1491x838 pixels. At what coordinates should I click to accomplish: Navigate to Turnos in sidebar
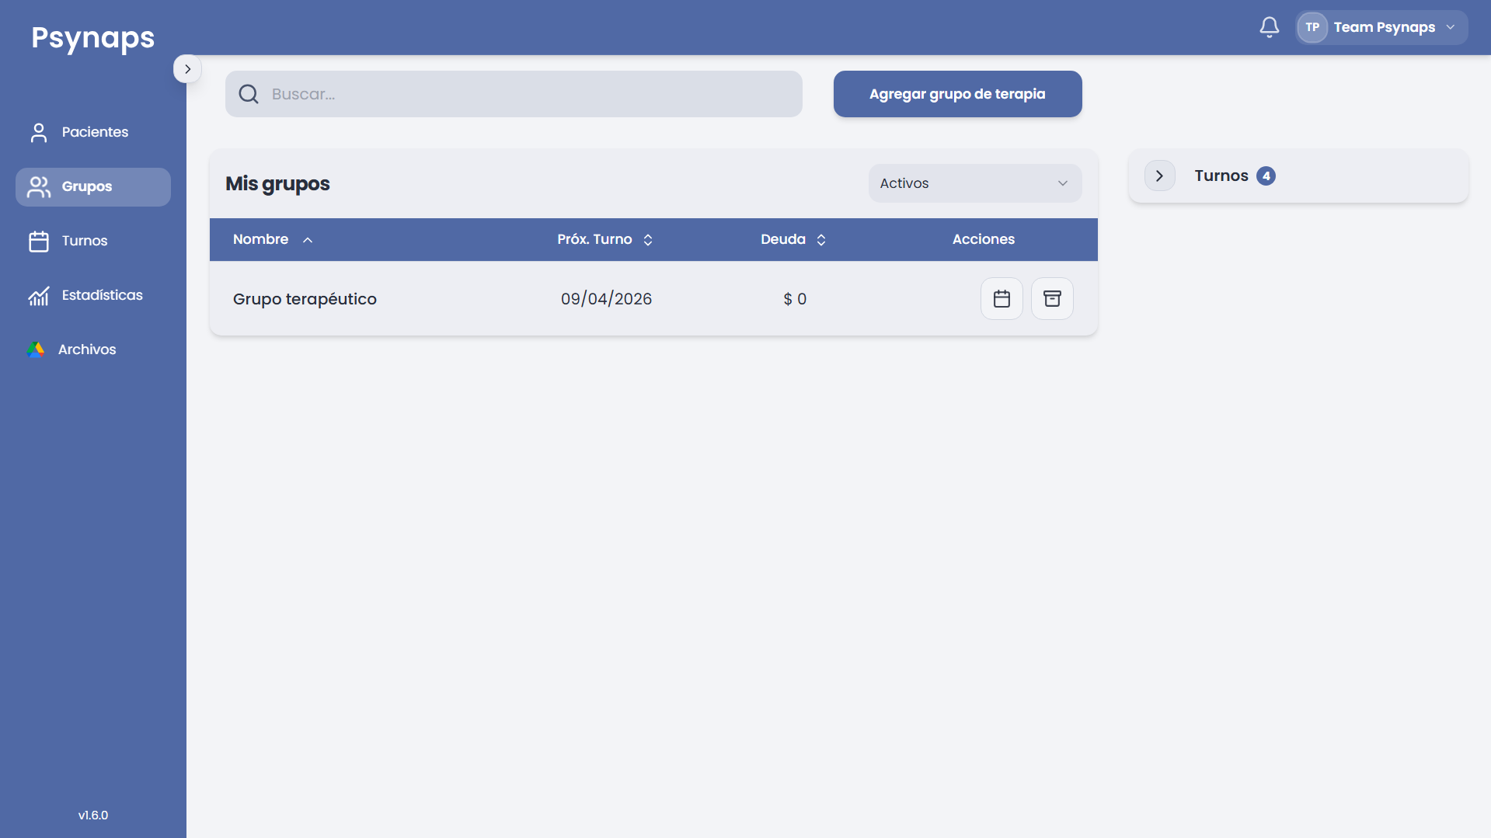[93, 241]
